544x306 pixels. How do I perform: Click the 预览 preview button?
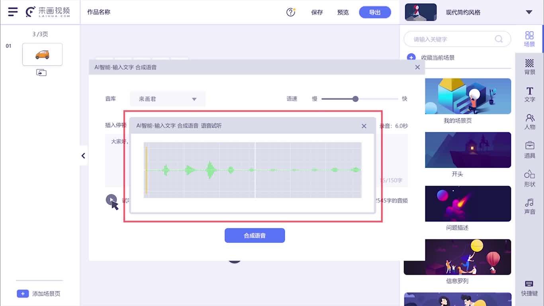(x=343, y=12)
